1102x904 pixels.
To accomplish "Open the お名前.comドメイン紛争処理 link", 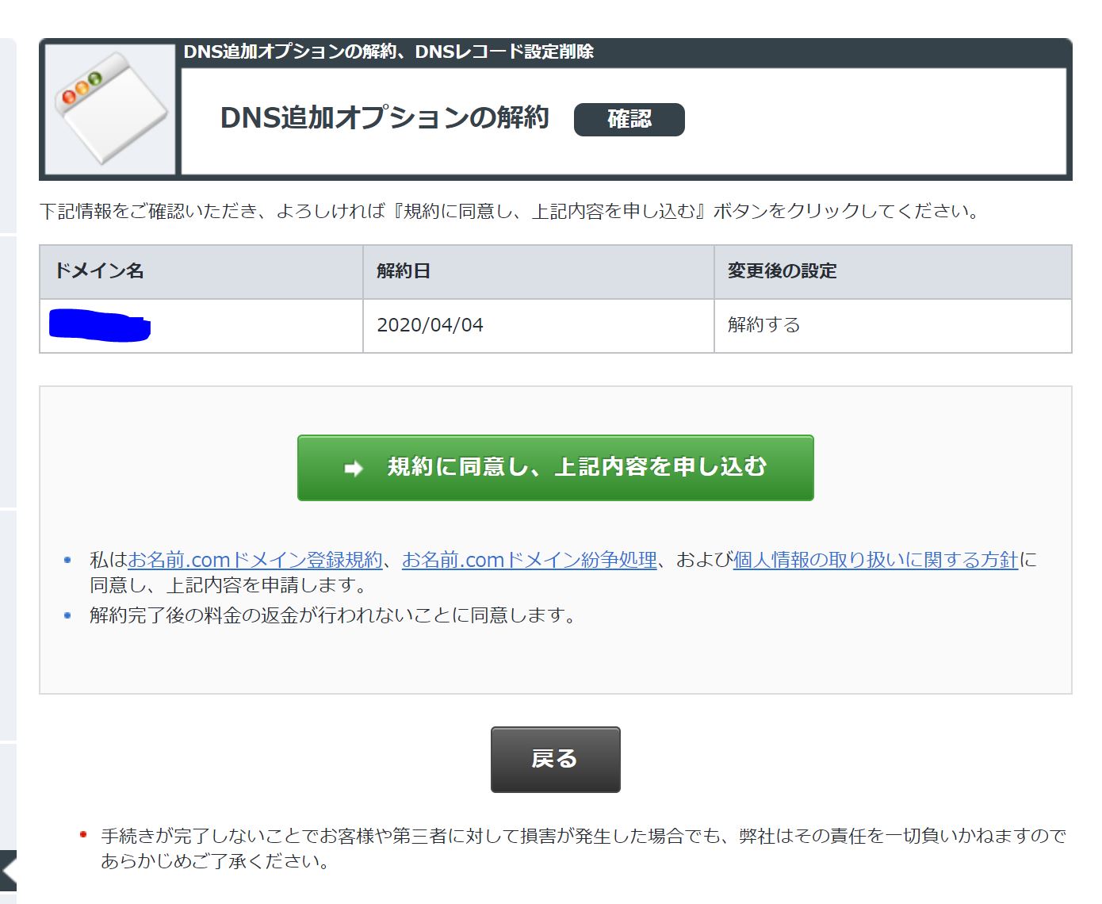I will click(x=529, y=560).
